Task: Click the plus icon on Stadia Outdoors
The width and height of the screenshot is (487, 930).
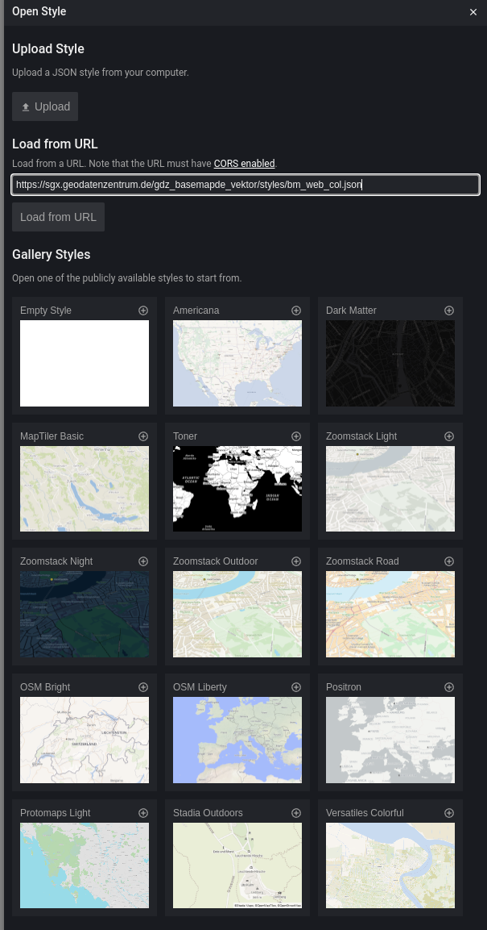Action: [x=296, y=813]
